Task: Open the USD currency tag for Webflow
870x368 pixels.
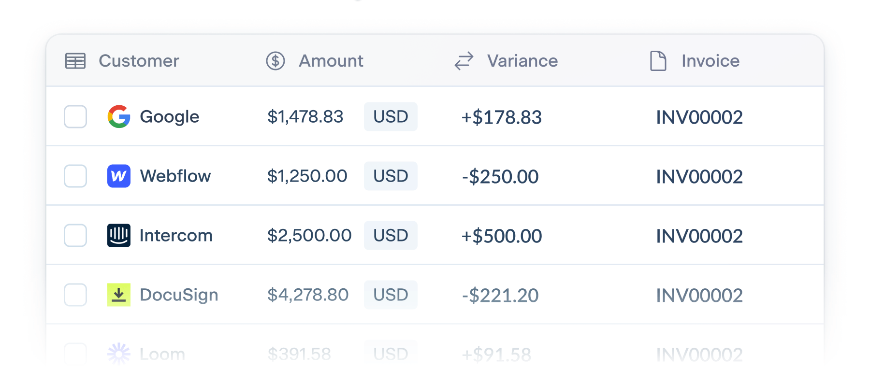Action: [x=391, y=176]
